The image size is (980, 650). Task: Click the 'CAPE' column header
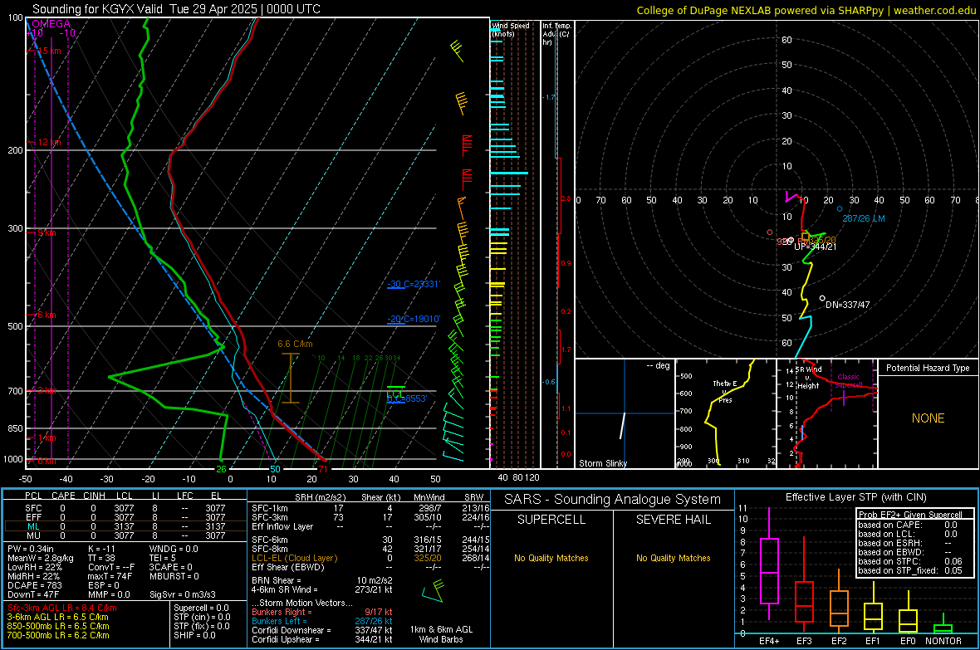tap(63, 496)
